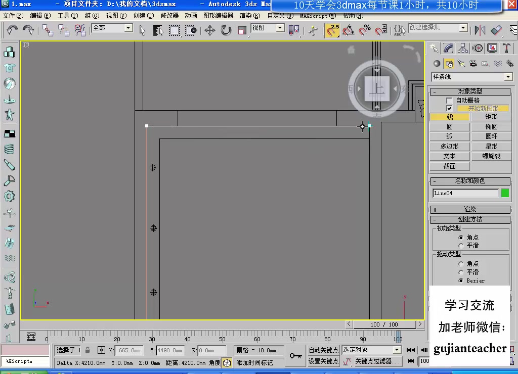Click the green color swatch next to Line04
Image resolution: width=518 pixels, height=374 pixels.
[x=504, y=193]
